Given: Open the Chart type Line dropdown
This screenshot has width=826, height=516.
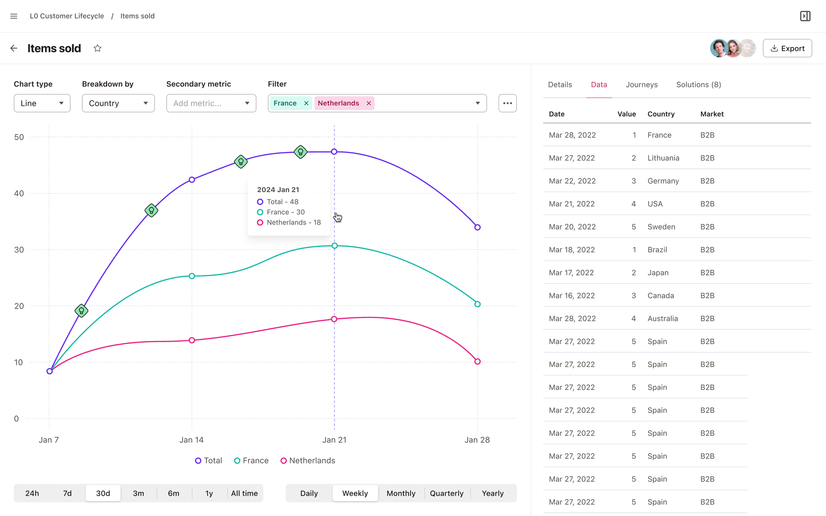Looking at the screenshot, I should coord(42,103).
